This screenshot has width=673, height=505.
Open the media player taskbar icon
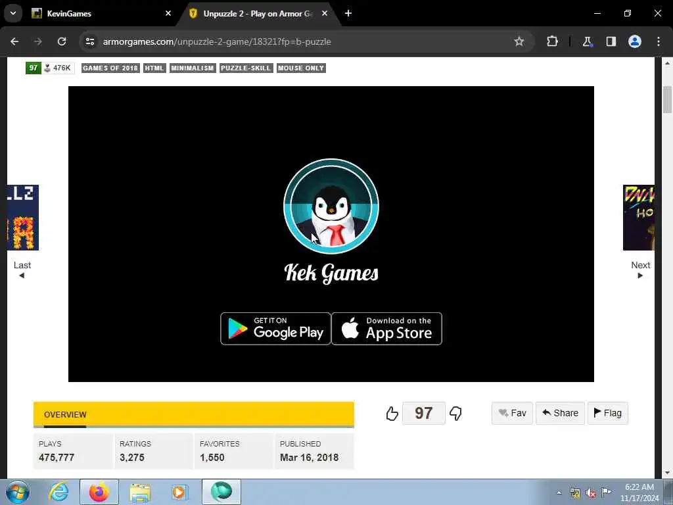[x=179, y=492]
